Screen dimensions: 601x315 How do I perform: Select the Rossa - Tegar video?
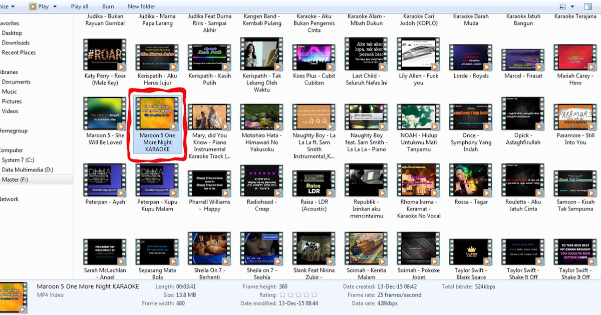tap(471, 185)
